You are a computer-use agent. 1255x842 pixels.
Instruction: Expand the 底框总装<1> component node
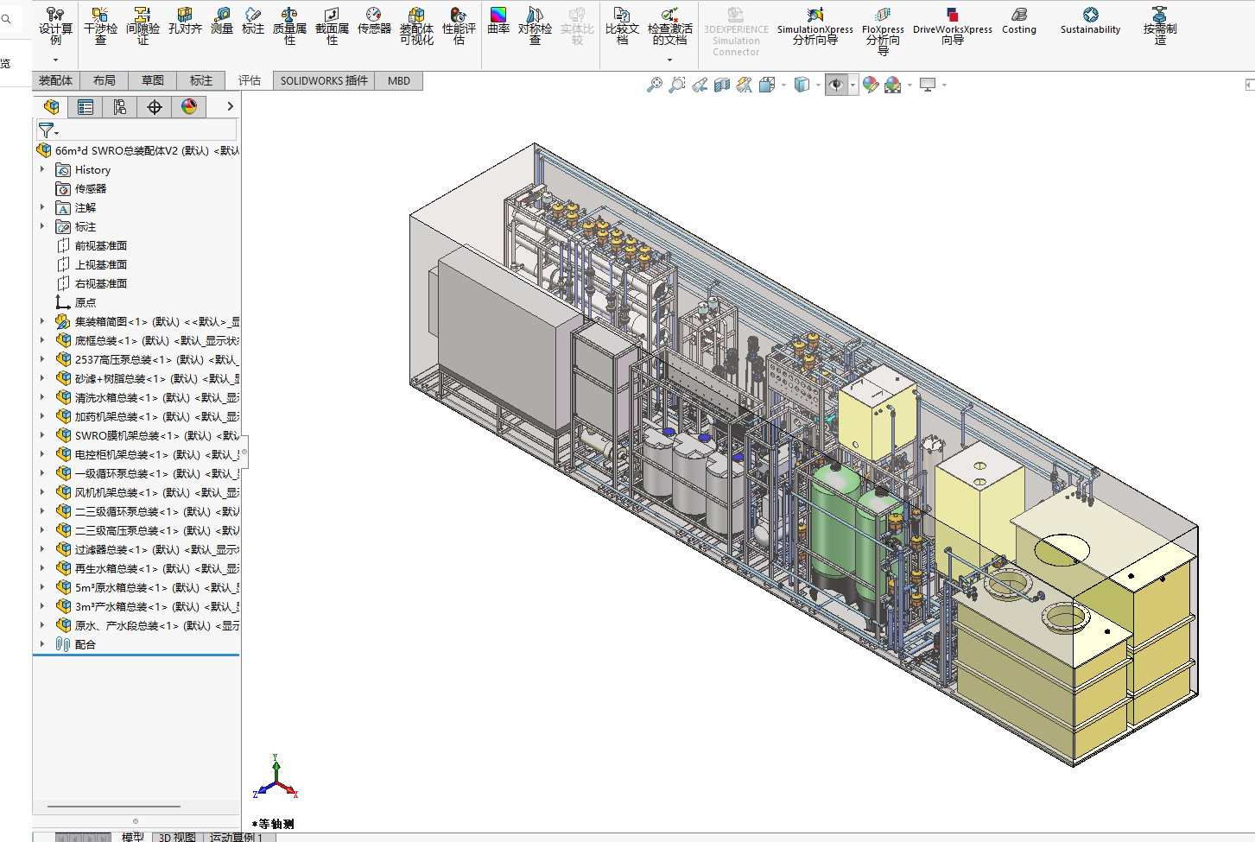coord(42,340)
